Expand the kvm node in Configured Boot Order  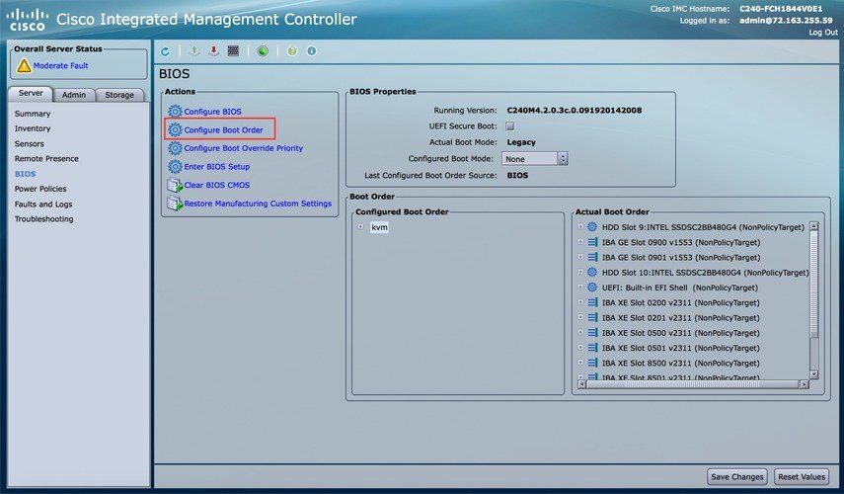click(360, 227)
